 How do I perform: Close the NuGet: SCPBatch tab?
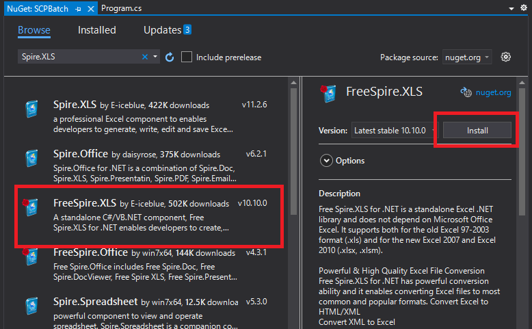click(x=90, y=9)
